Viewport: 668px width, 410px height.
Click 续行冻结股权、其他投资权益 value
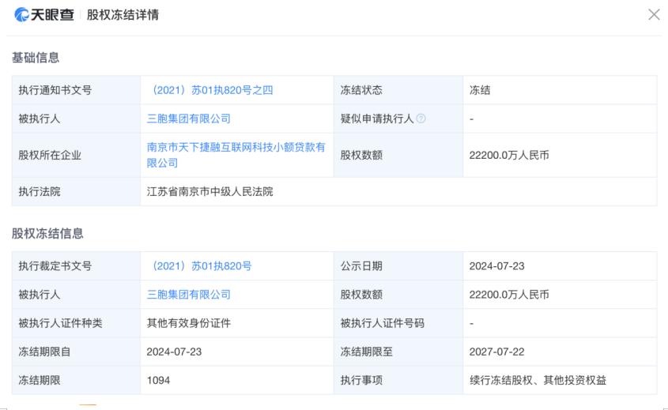point(538,380)
